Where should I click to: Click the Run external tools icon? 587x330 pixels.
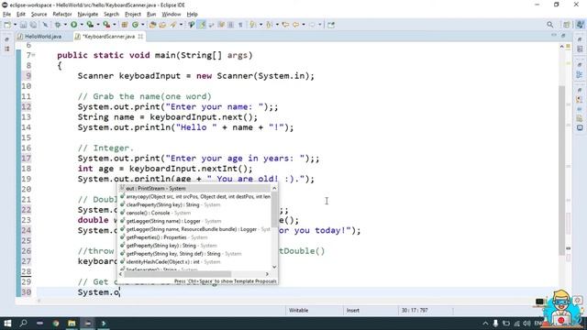point(106,25)
